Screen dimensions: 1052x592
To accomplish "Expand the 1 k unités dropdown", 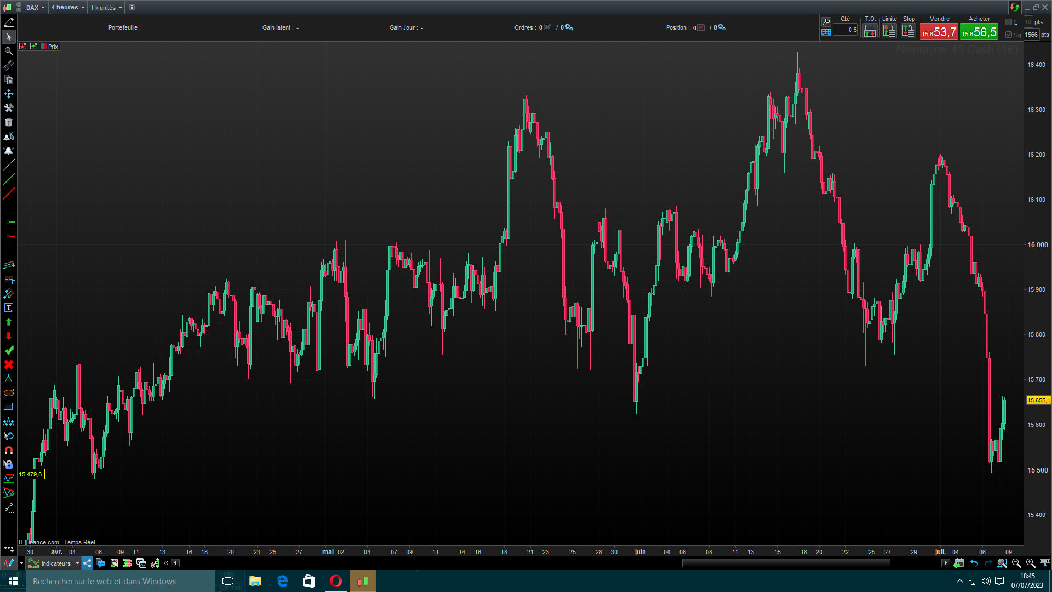I will tap(106, 8).
